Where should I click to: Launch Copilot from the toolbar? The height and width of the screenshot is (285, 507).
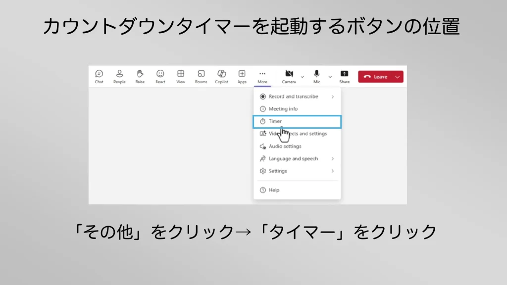pyautogui.click(x=221, y=76)
